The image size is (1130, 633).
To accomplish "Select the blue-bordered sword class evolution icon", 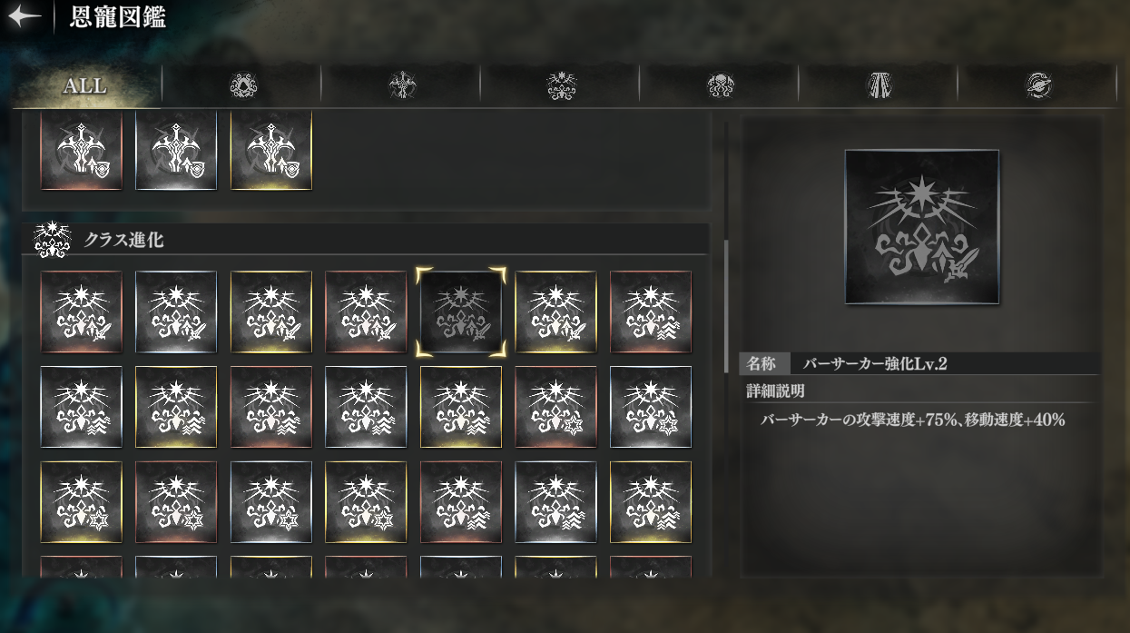I will tap(176, 312).
